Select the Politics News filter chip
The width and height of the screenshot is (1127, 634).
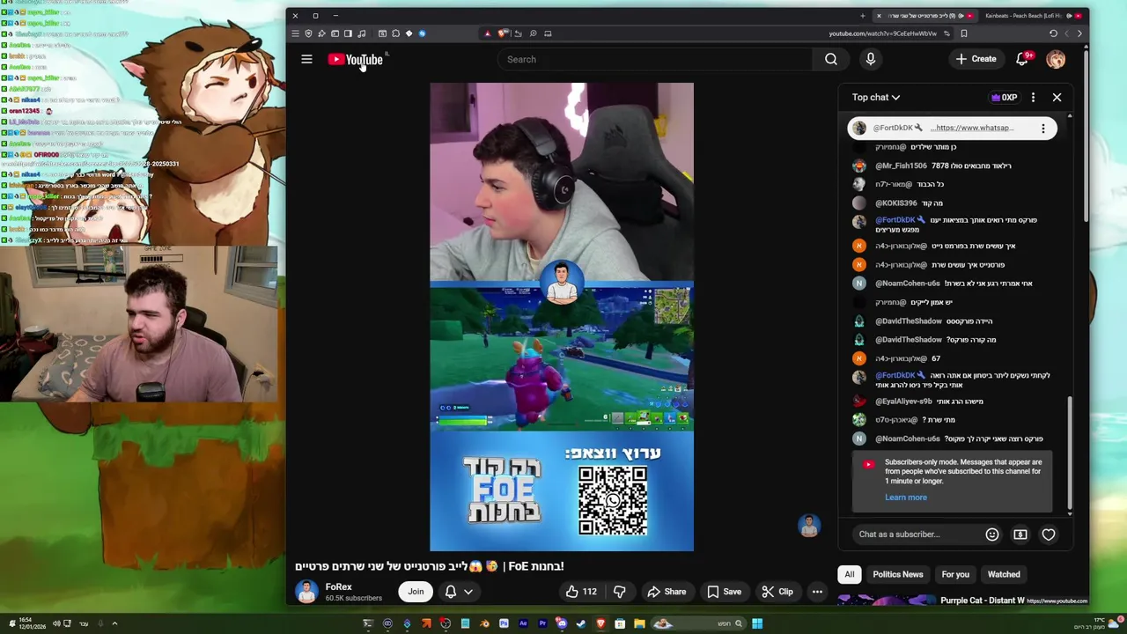[x=898, y=574]
